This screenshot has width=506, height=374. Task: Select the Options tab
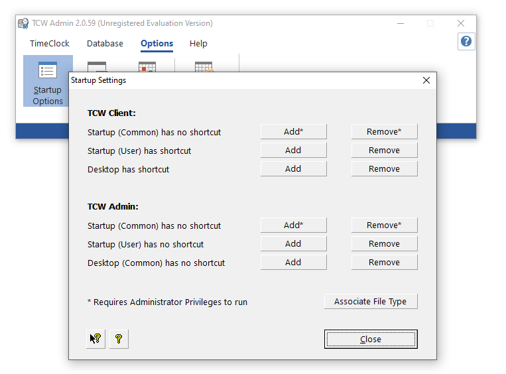(157, 44)
